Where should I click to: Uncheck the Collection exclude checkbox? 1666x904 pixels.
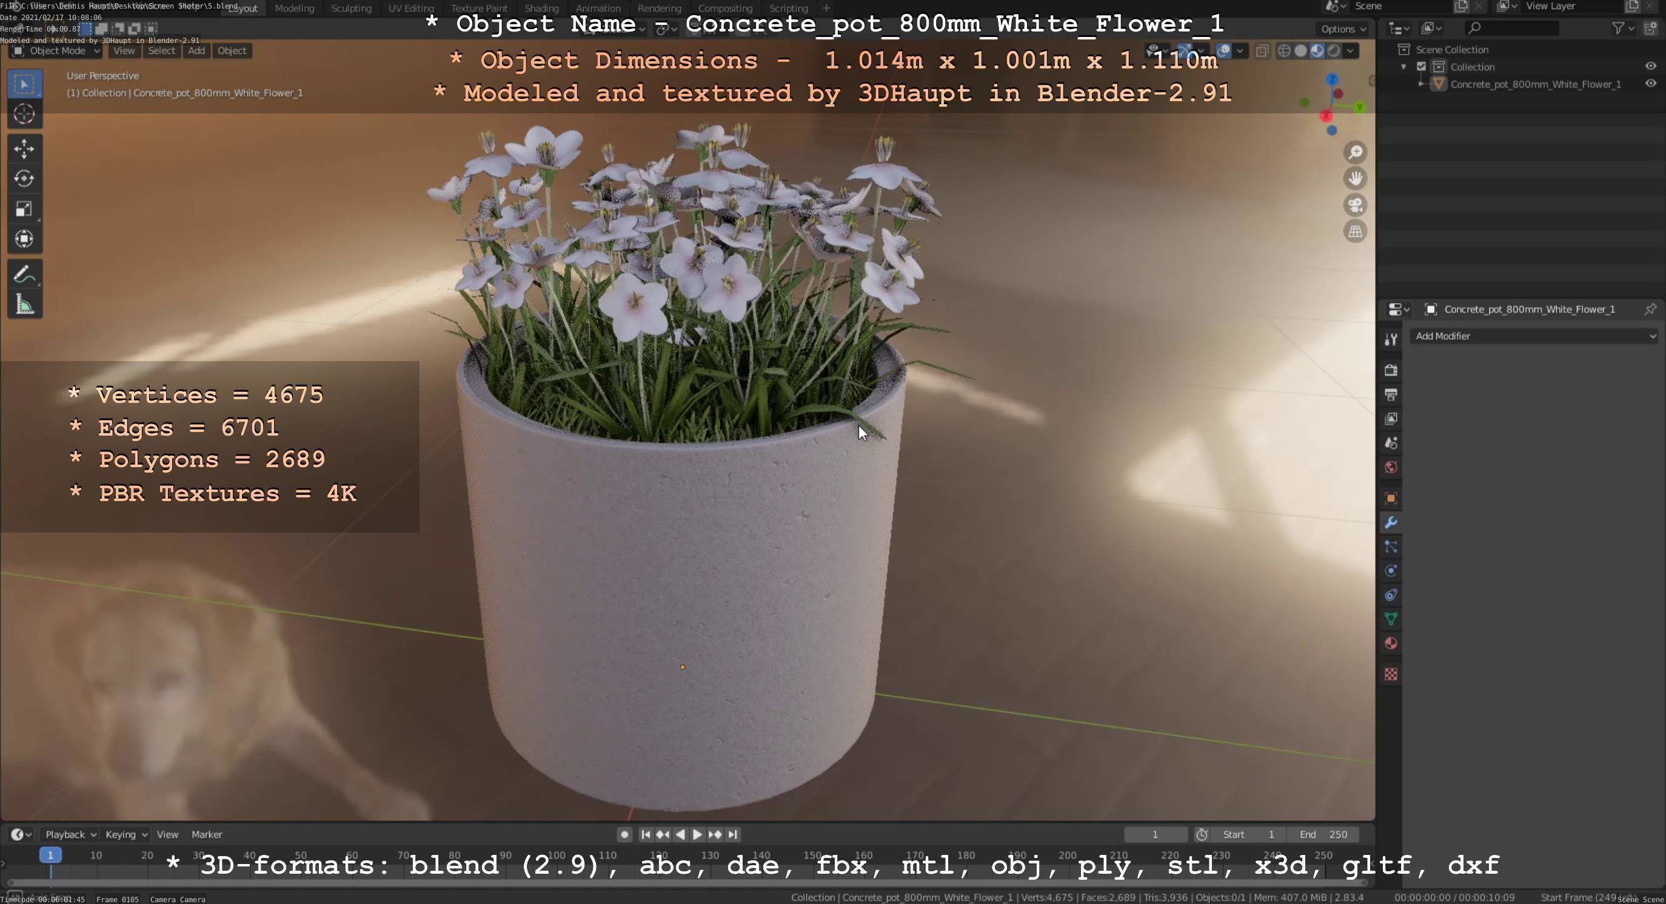[x=1422, y=67]
